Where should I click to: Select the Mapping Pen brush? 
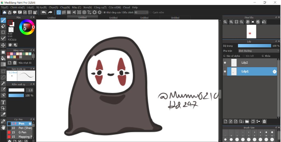19,137
